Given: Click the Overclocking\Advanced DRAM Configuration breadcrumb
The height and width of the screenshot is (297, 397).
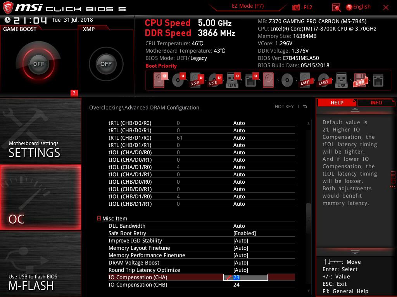Looking at the screenshot, I should [x=144, y=108].
